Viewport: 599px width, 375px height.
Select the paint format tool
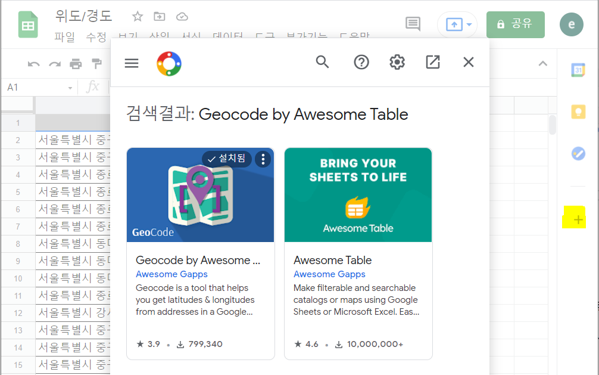pos(97,64)
